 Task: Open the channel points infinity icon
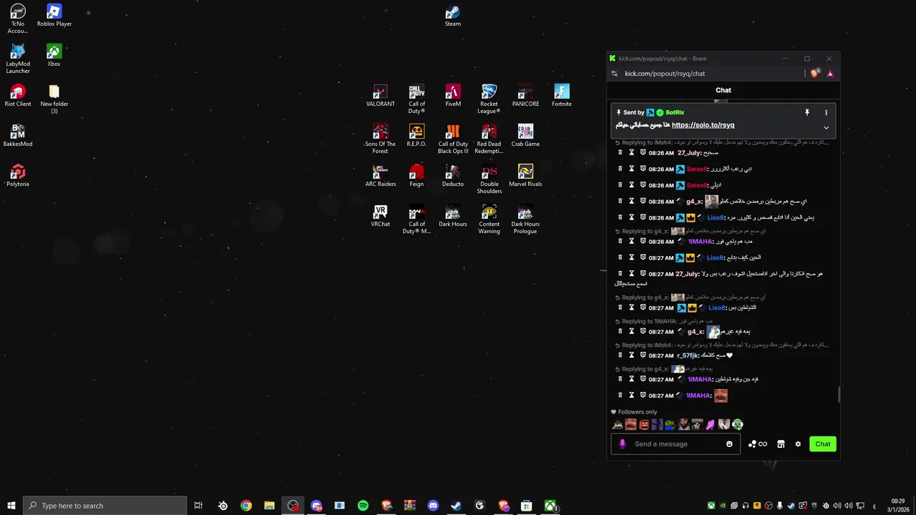758,444
